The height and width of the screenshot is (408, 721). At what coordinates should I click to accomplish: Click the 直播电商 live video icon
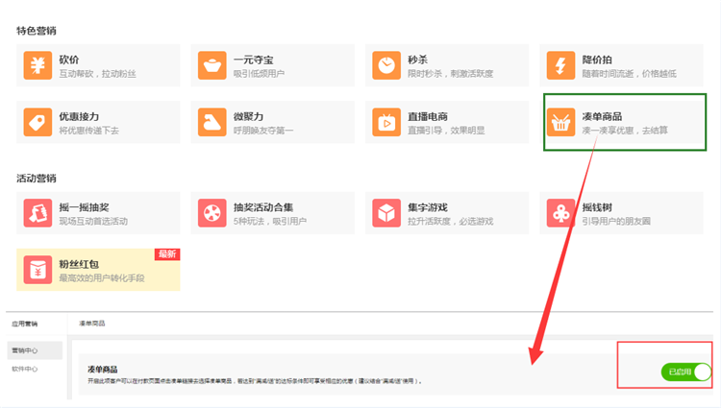[386, 122]
